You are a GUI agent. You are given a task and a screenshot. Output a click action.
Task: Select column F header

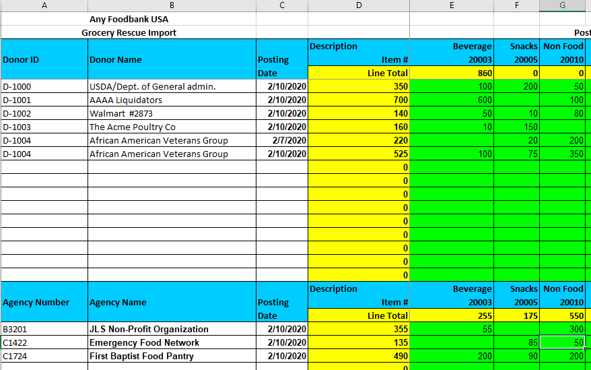click(516, 5)
